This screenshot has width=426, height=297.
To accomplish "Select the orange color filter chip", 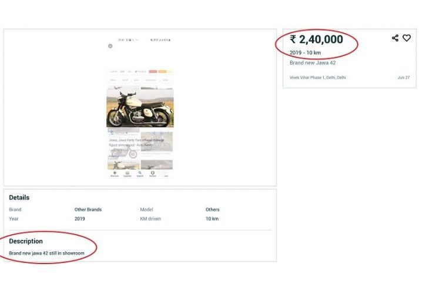I will click(x=162, y=72).
